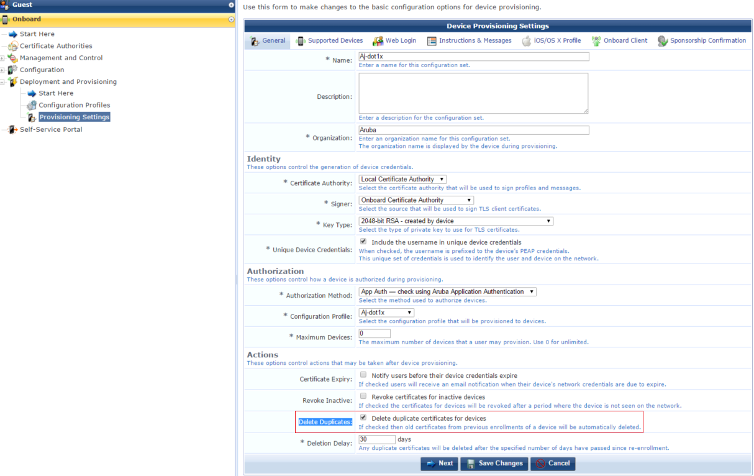Expand the Configuration tree node

click(x=2, y=70)
